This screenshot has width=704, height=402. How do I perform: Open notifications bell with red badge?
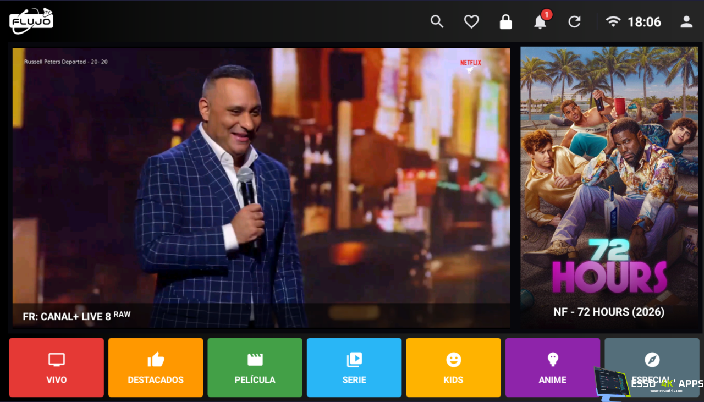tap(541, 21)
